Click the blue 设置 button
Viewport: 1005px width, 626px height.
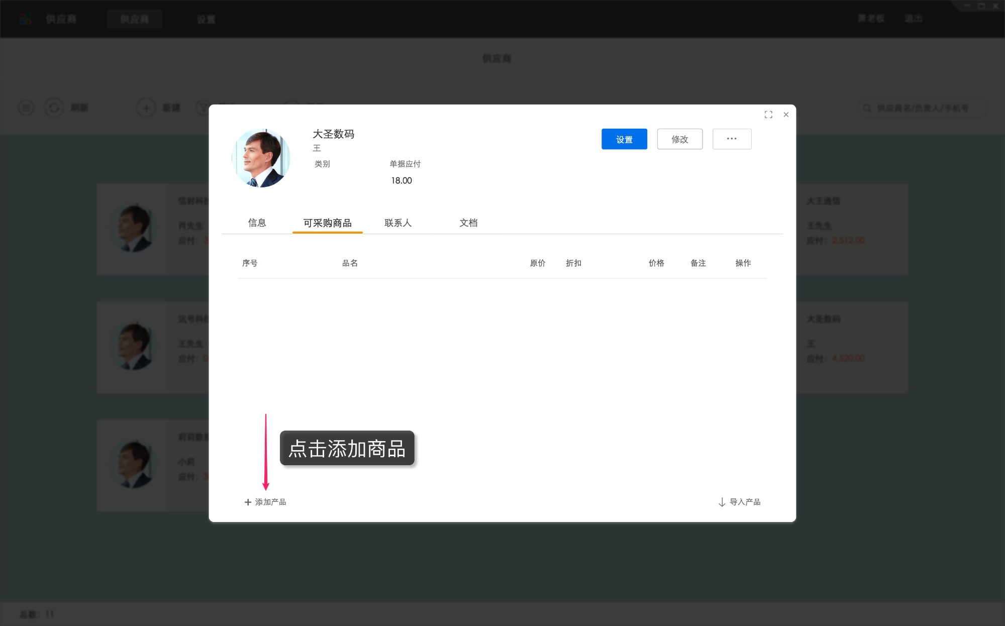point(624,139)
